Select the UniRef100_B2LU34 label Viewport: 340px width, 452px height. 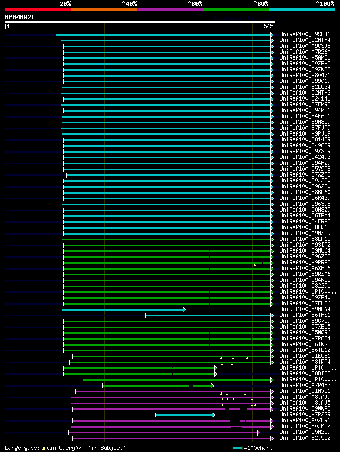305,87
